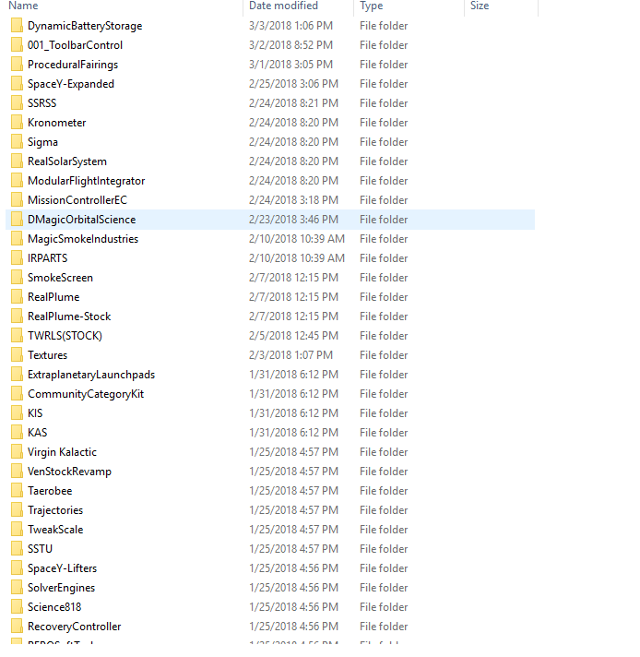Click date 2/24/2018 3:18 PM
The image size is (640, 657).
tap(293, 200)
